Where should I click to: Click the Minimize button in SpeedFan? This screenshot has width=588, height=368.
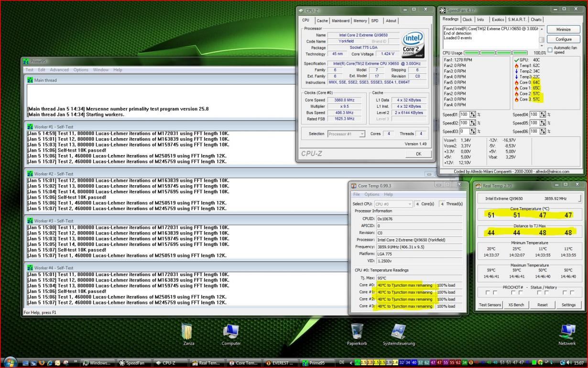564,29
